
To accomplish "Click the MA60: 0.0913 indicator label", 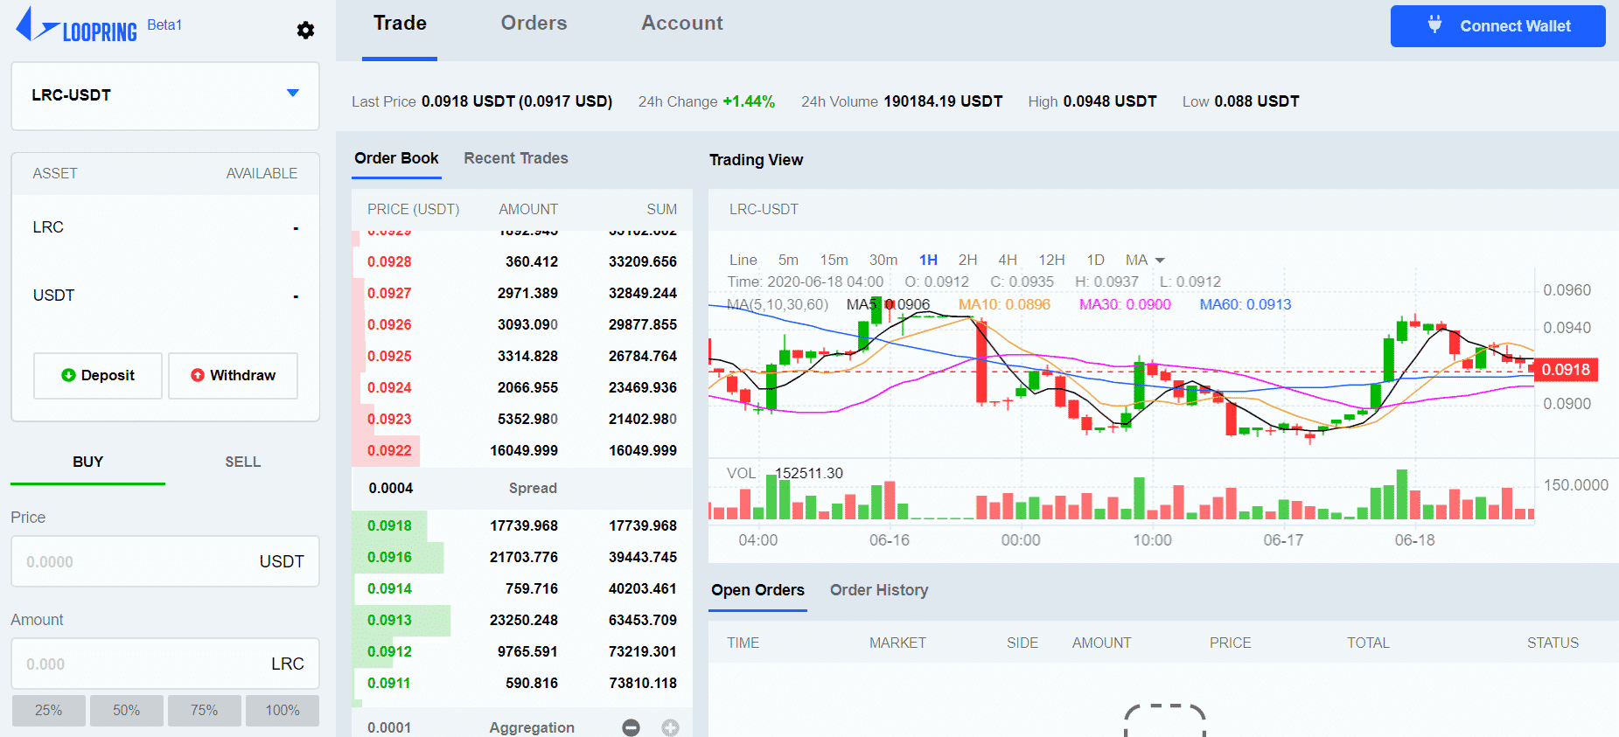I will pos(1246,304).
